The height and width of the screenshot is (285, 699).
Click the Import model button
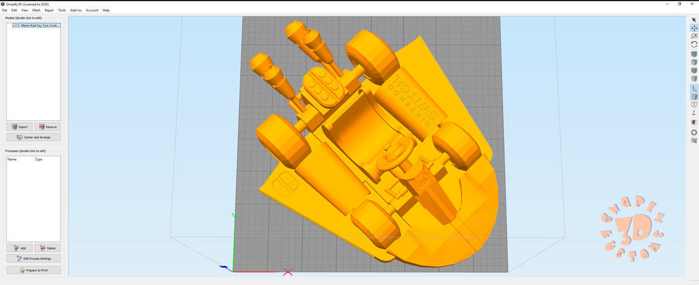(20, 127)
